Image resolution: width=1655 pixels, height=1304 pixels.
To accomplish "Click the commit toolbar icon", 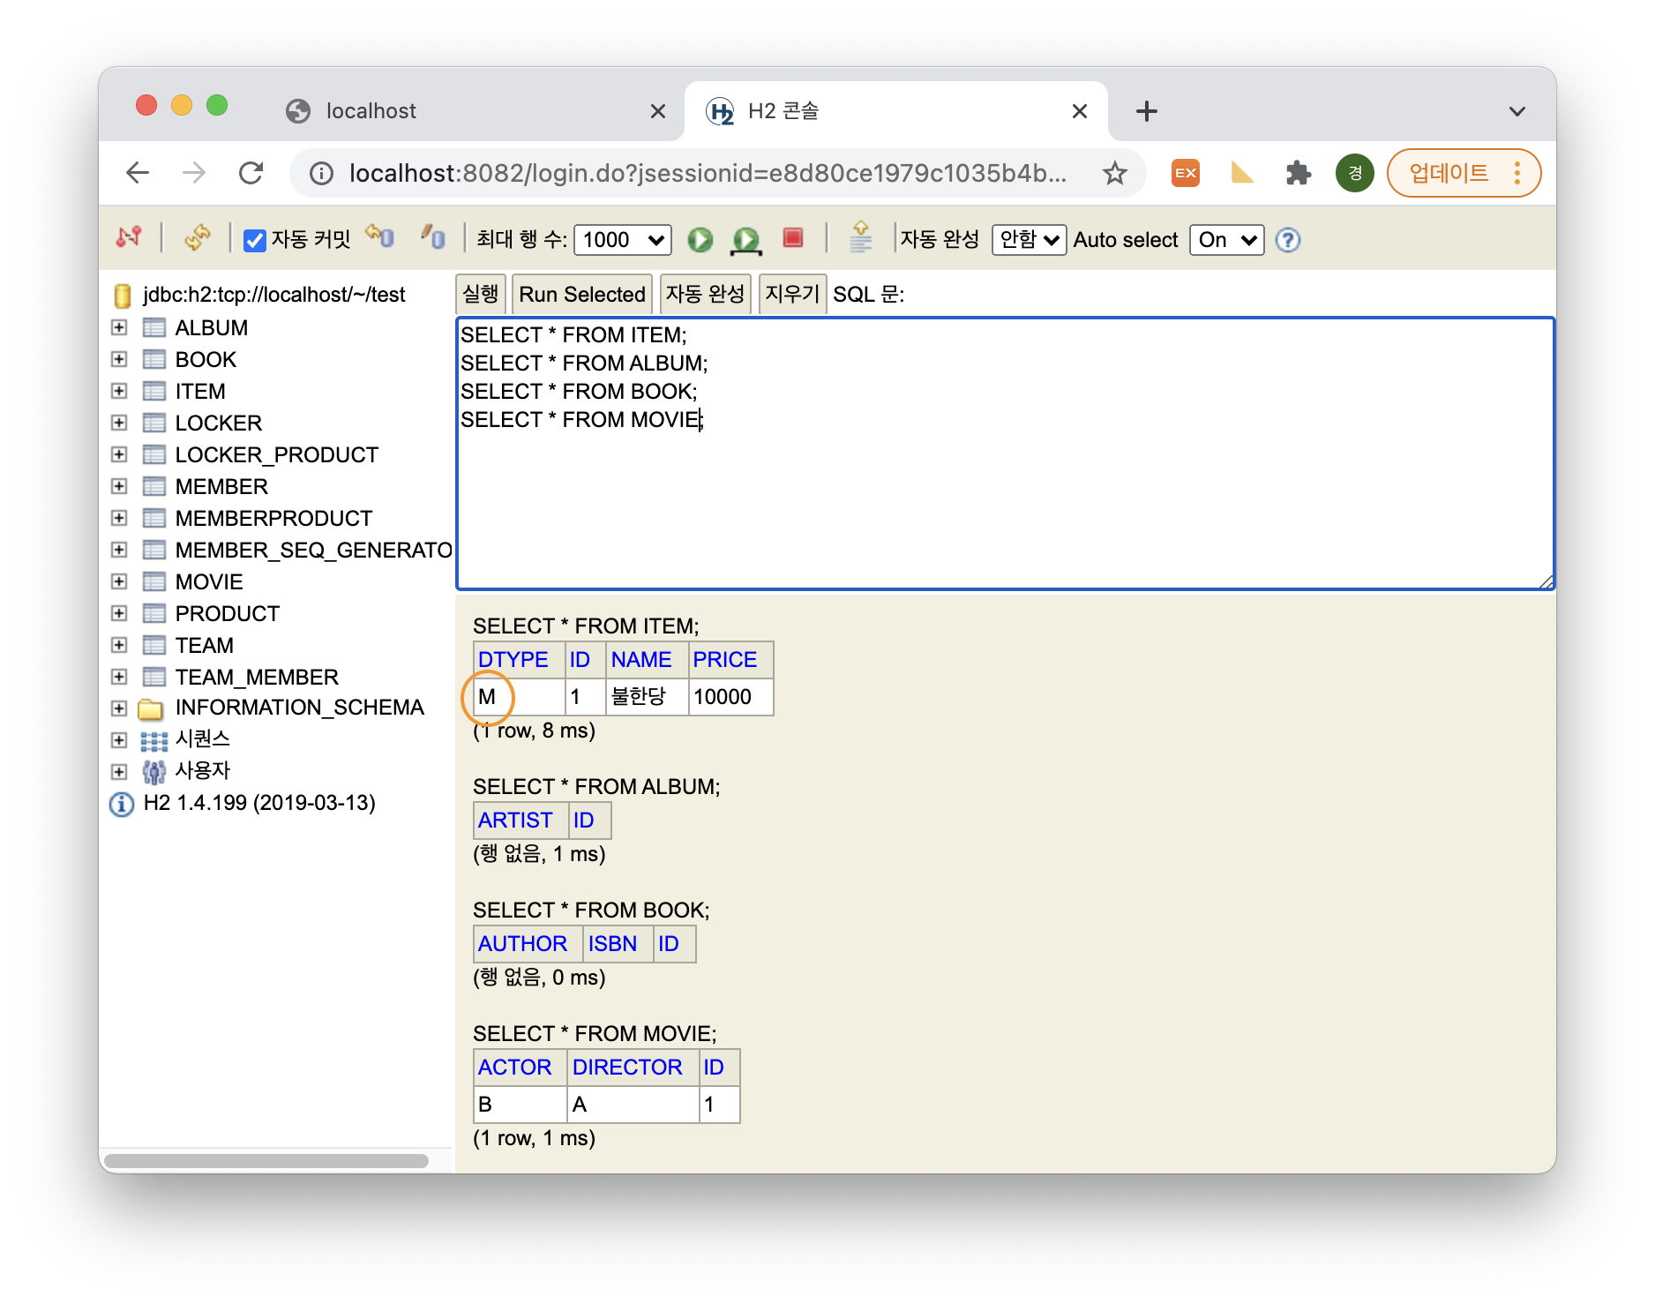I will 433,237.
